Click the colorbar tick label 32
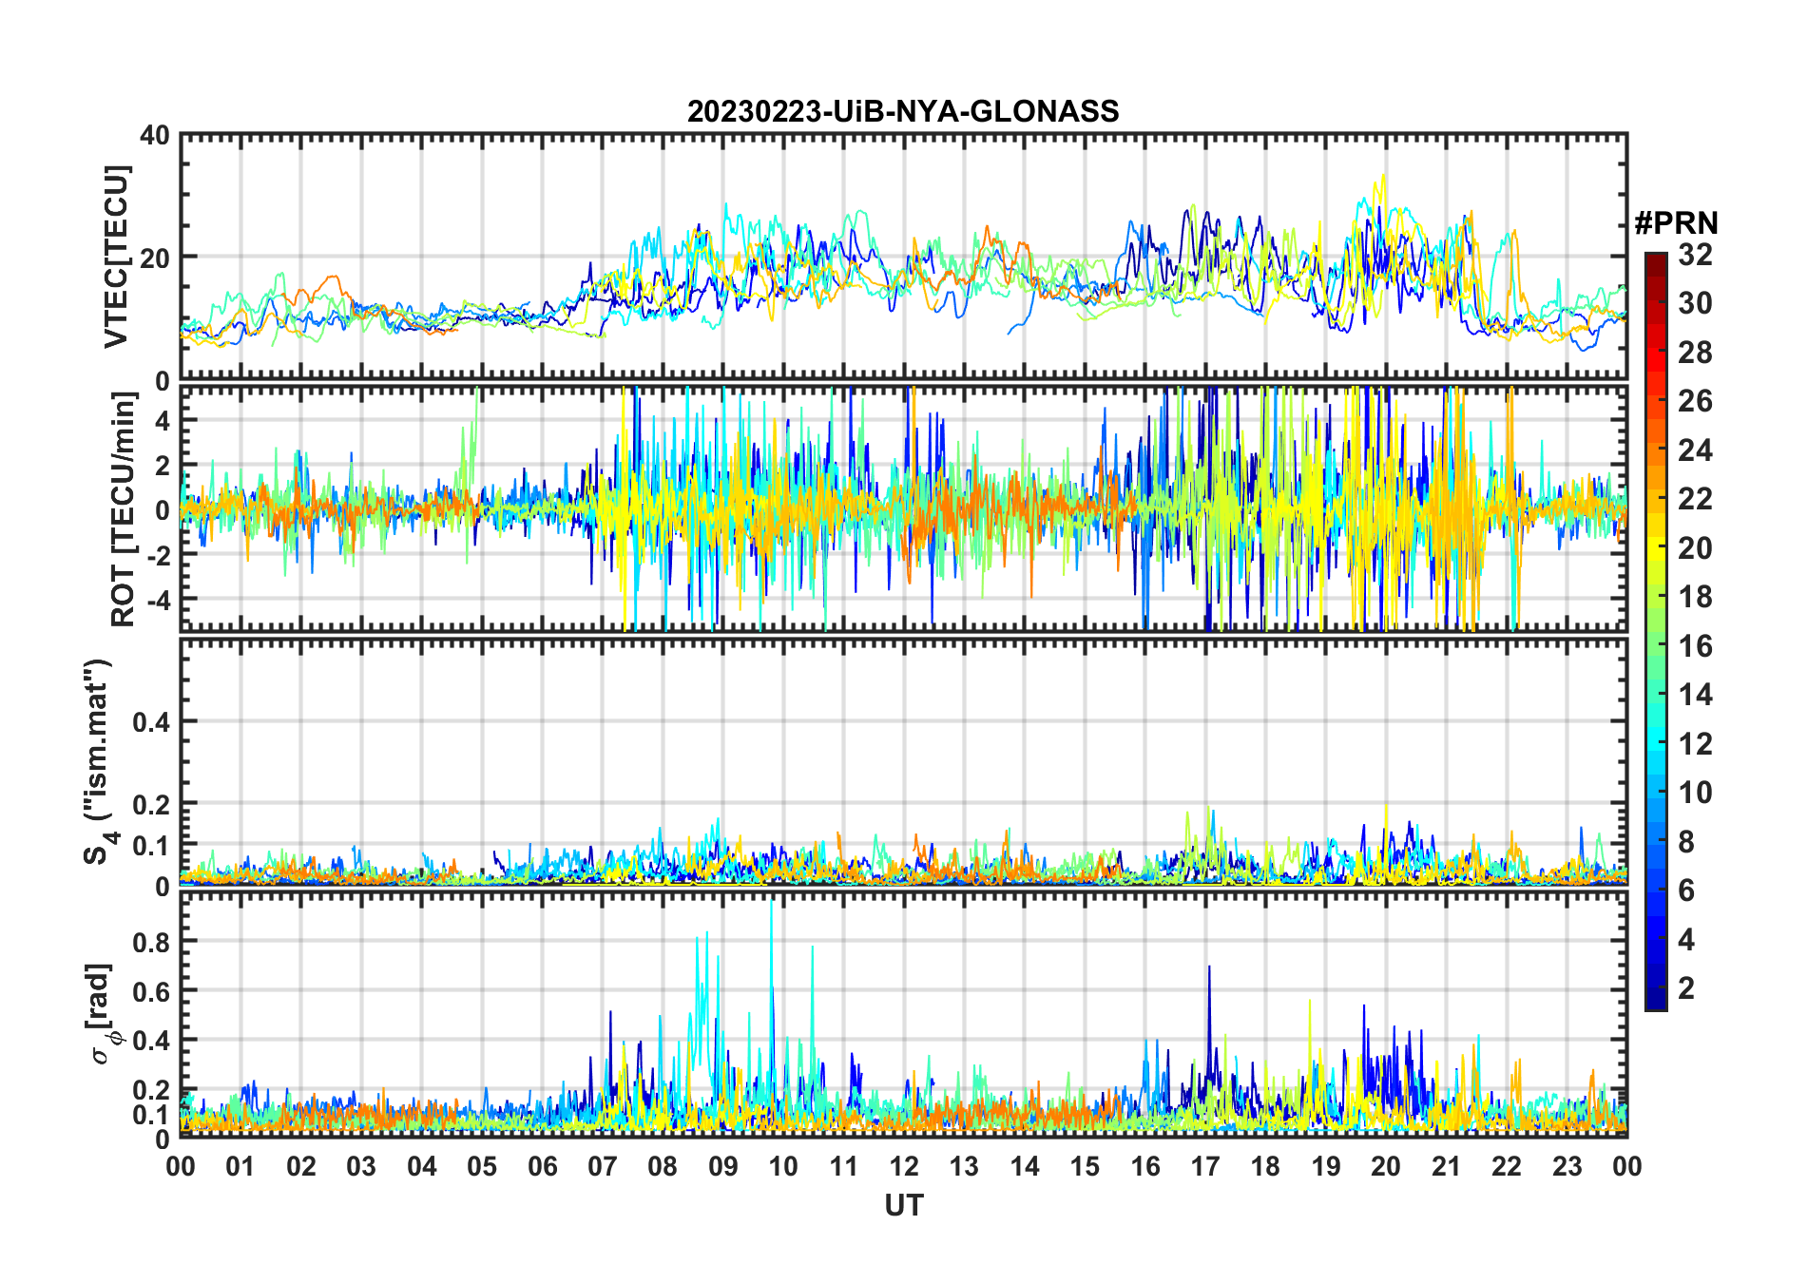This screenshot has width=1808, height=1264. pyautogui.click(x=1695, y=255)
